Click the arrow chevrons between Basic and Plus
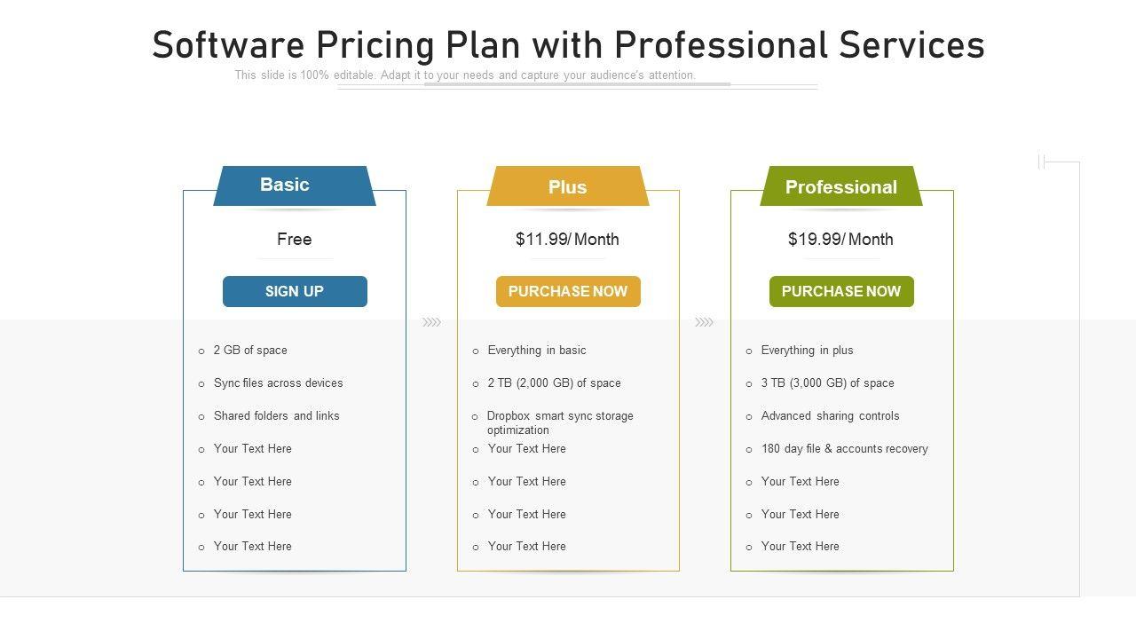This screenshot has width=1136, height=639. [x=431, y=322]
